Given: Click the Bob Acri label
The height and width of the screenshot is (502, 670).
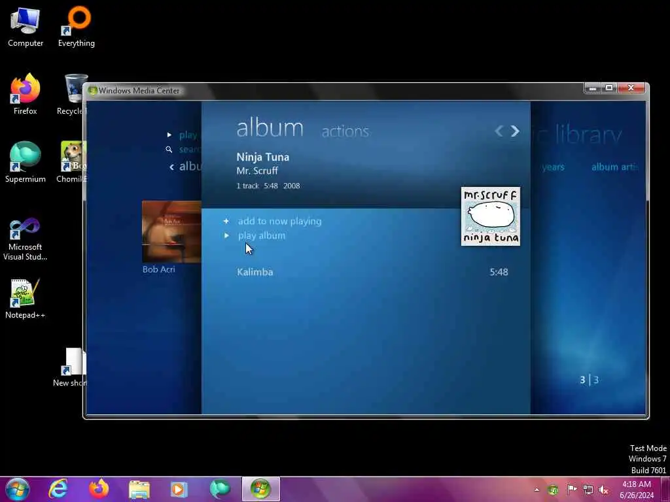Looking at the screenshot, I should pos(158,269).
